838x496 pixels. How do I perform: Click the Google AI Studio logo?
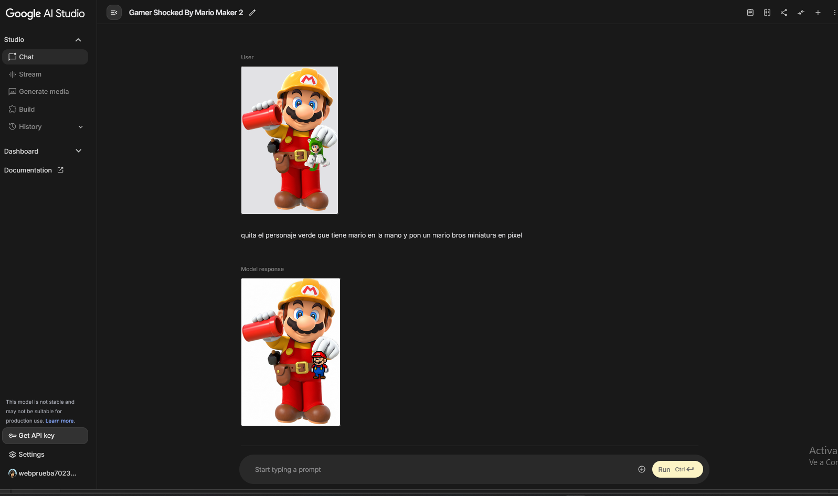coord(45,14)
